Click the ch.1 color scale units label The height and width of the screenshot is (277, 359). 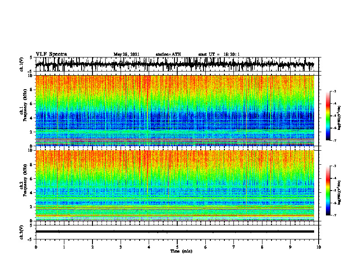(339, 118)
